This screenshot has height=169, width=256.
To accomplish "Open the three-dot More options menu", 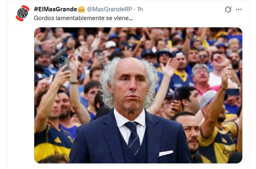I will point(239,9).
